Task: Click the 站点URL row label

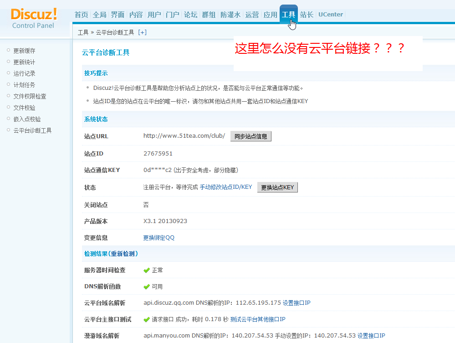Action: (x=96, y=136)
